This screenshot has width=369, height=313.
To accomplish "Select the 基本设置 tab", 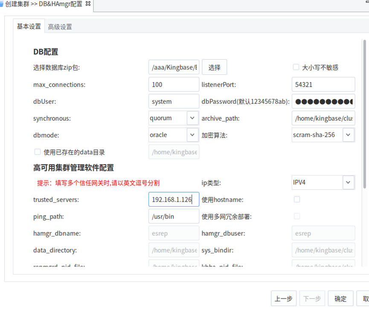I will click(29, 26).
